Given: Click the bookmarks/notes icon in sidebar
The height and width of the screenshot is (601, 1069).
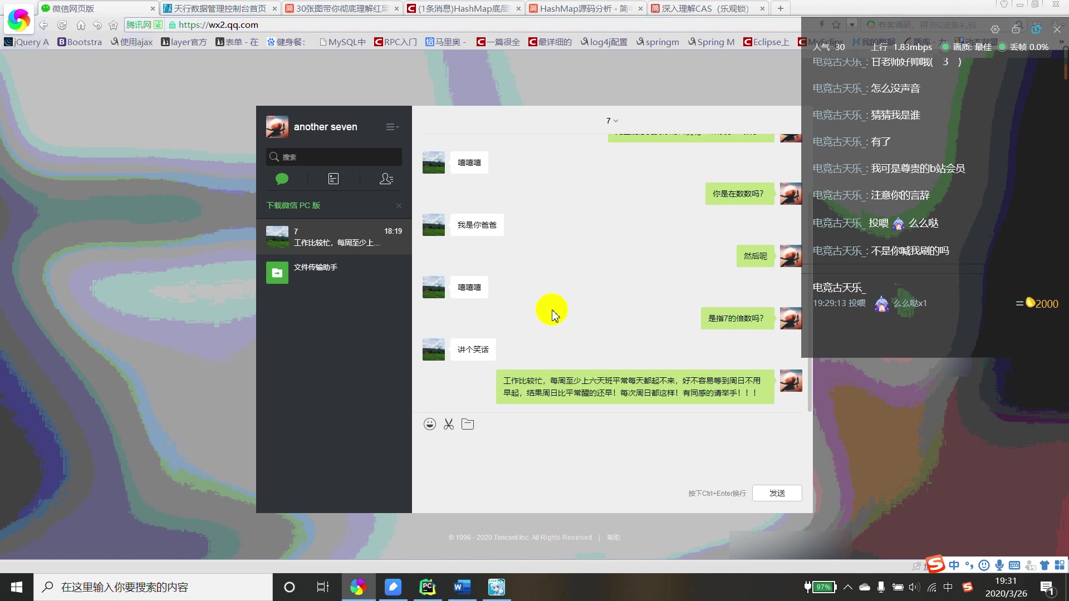Looking at the screenshot, I should (x=334, y=179).
